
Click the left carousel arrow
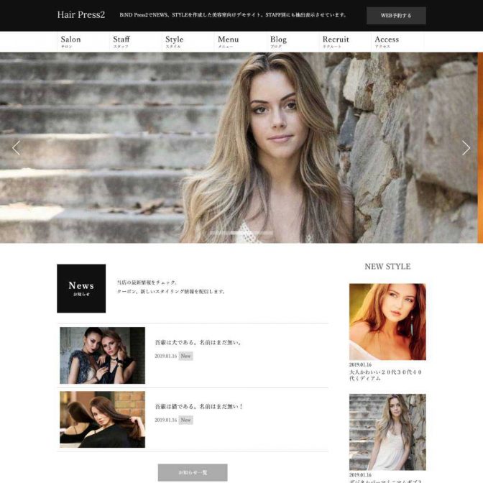[16, 148]
